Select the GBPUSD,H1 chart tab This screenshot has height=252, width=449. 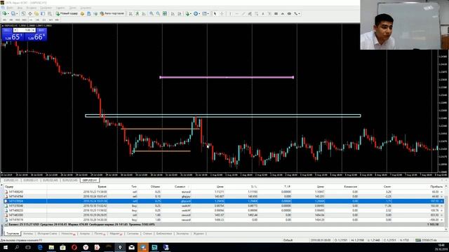[x=90, y=181]
